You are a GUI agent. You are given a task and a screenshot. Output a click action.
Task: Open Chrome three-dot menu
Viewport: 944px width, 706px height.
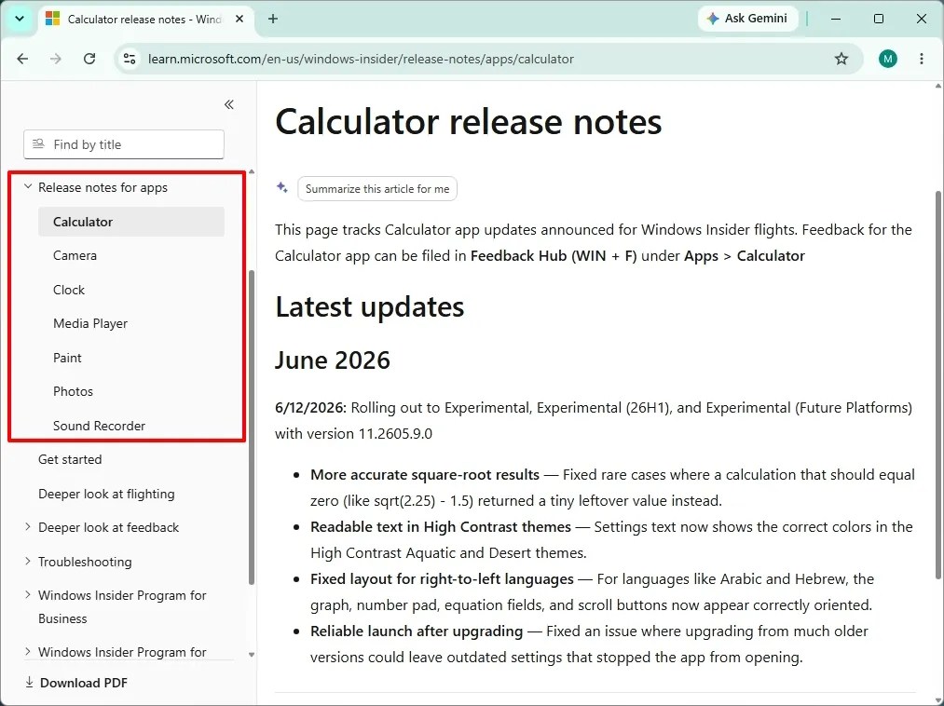coord(921,59)
